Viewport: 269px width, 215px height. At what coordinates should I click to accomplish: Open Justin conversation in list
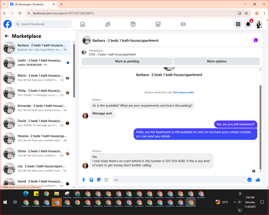[37, 63]
